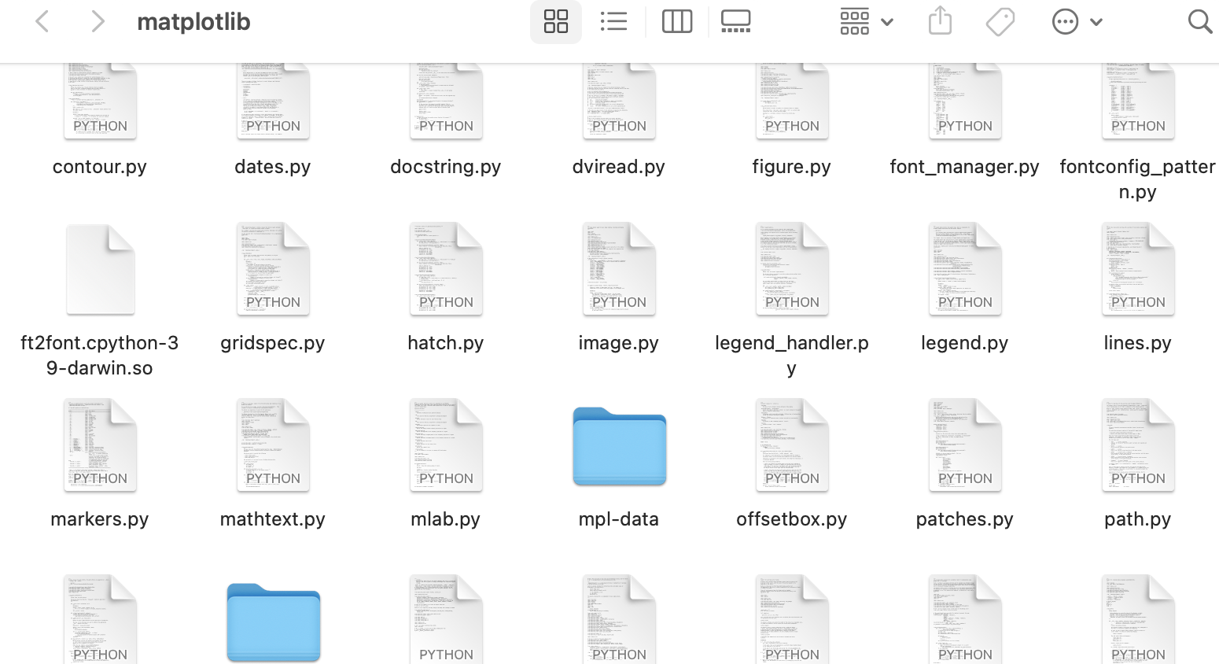
Task: Click the contour.py filename label
Action: coord(100,167)
